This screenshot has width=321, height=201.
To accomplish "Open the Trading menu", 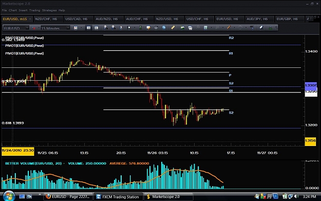I will click(x=34, y=10).
